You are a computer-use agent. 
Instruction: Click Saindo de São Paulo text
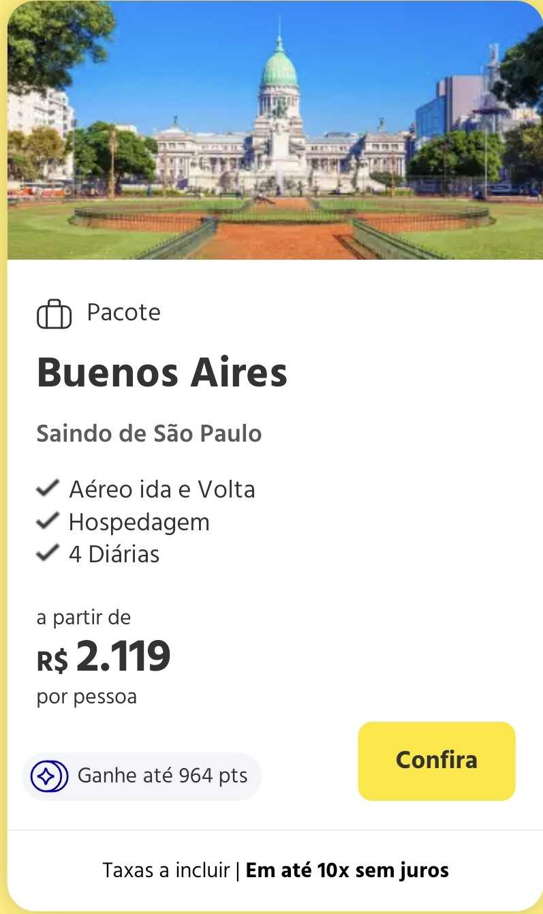coord(149,433)
